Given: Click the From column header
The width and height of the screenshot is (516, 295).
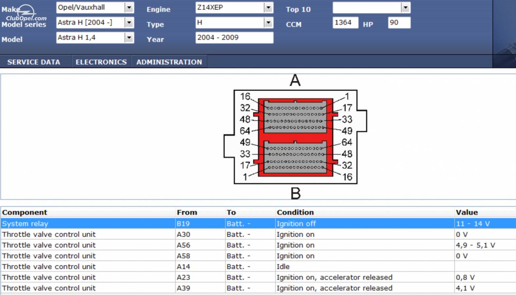Looking at the screenshot, I should [200, 212].
